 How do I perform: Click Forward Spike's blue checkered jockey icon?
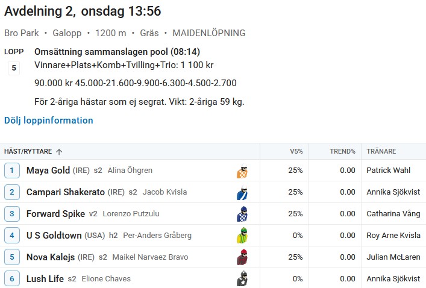(242, 214)
